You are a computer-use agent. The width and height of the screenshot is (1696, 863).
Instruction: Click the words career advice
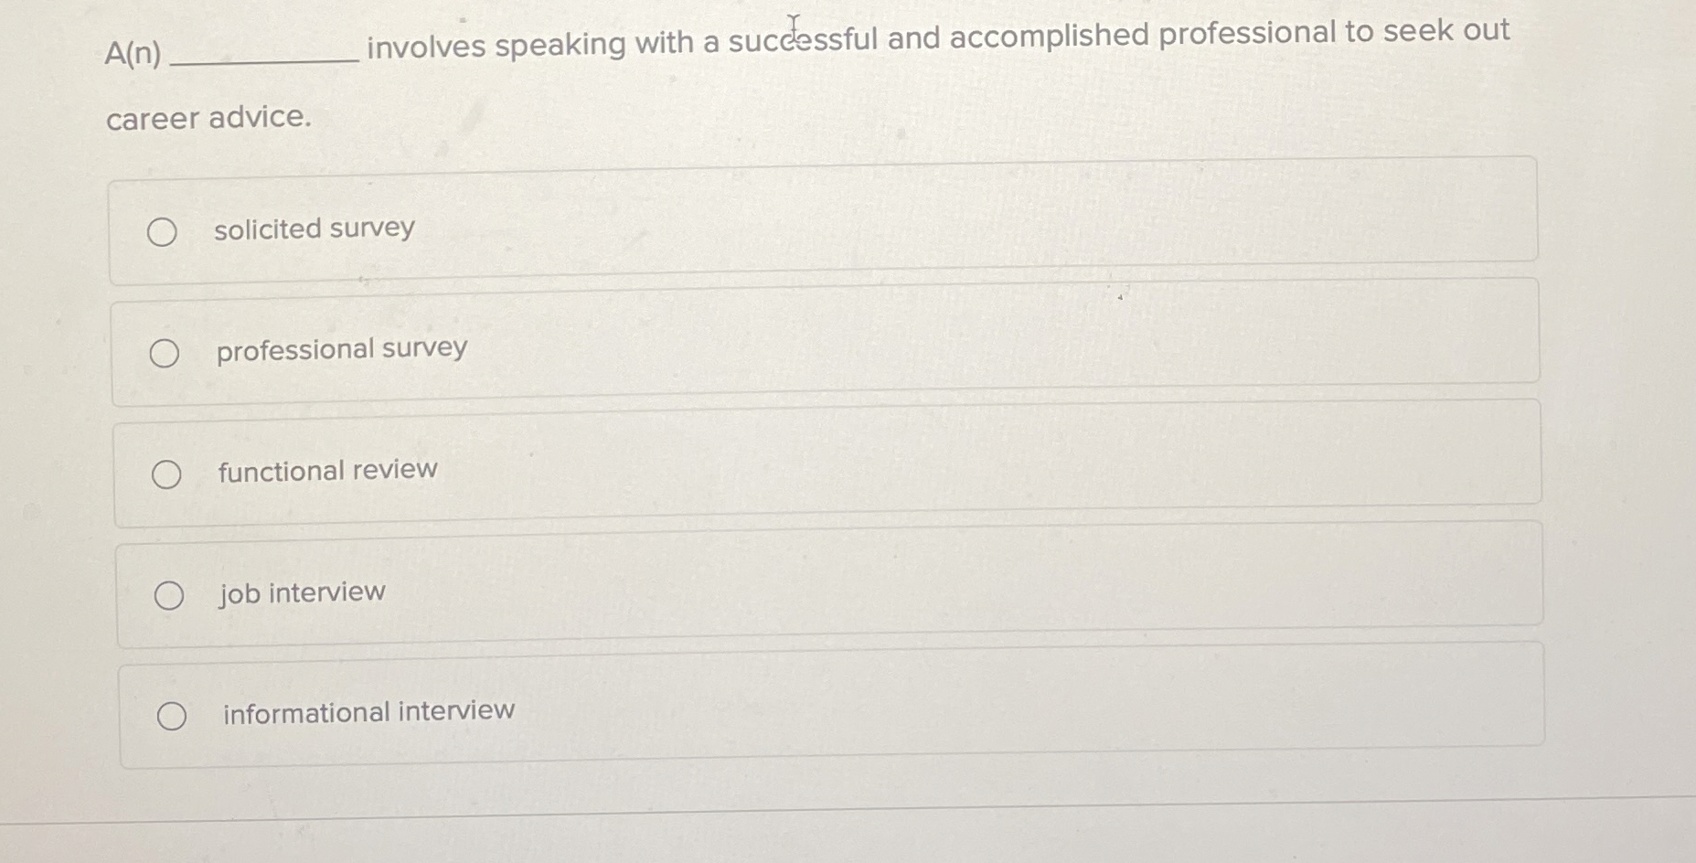click(x=208, y=119)
